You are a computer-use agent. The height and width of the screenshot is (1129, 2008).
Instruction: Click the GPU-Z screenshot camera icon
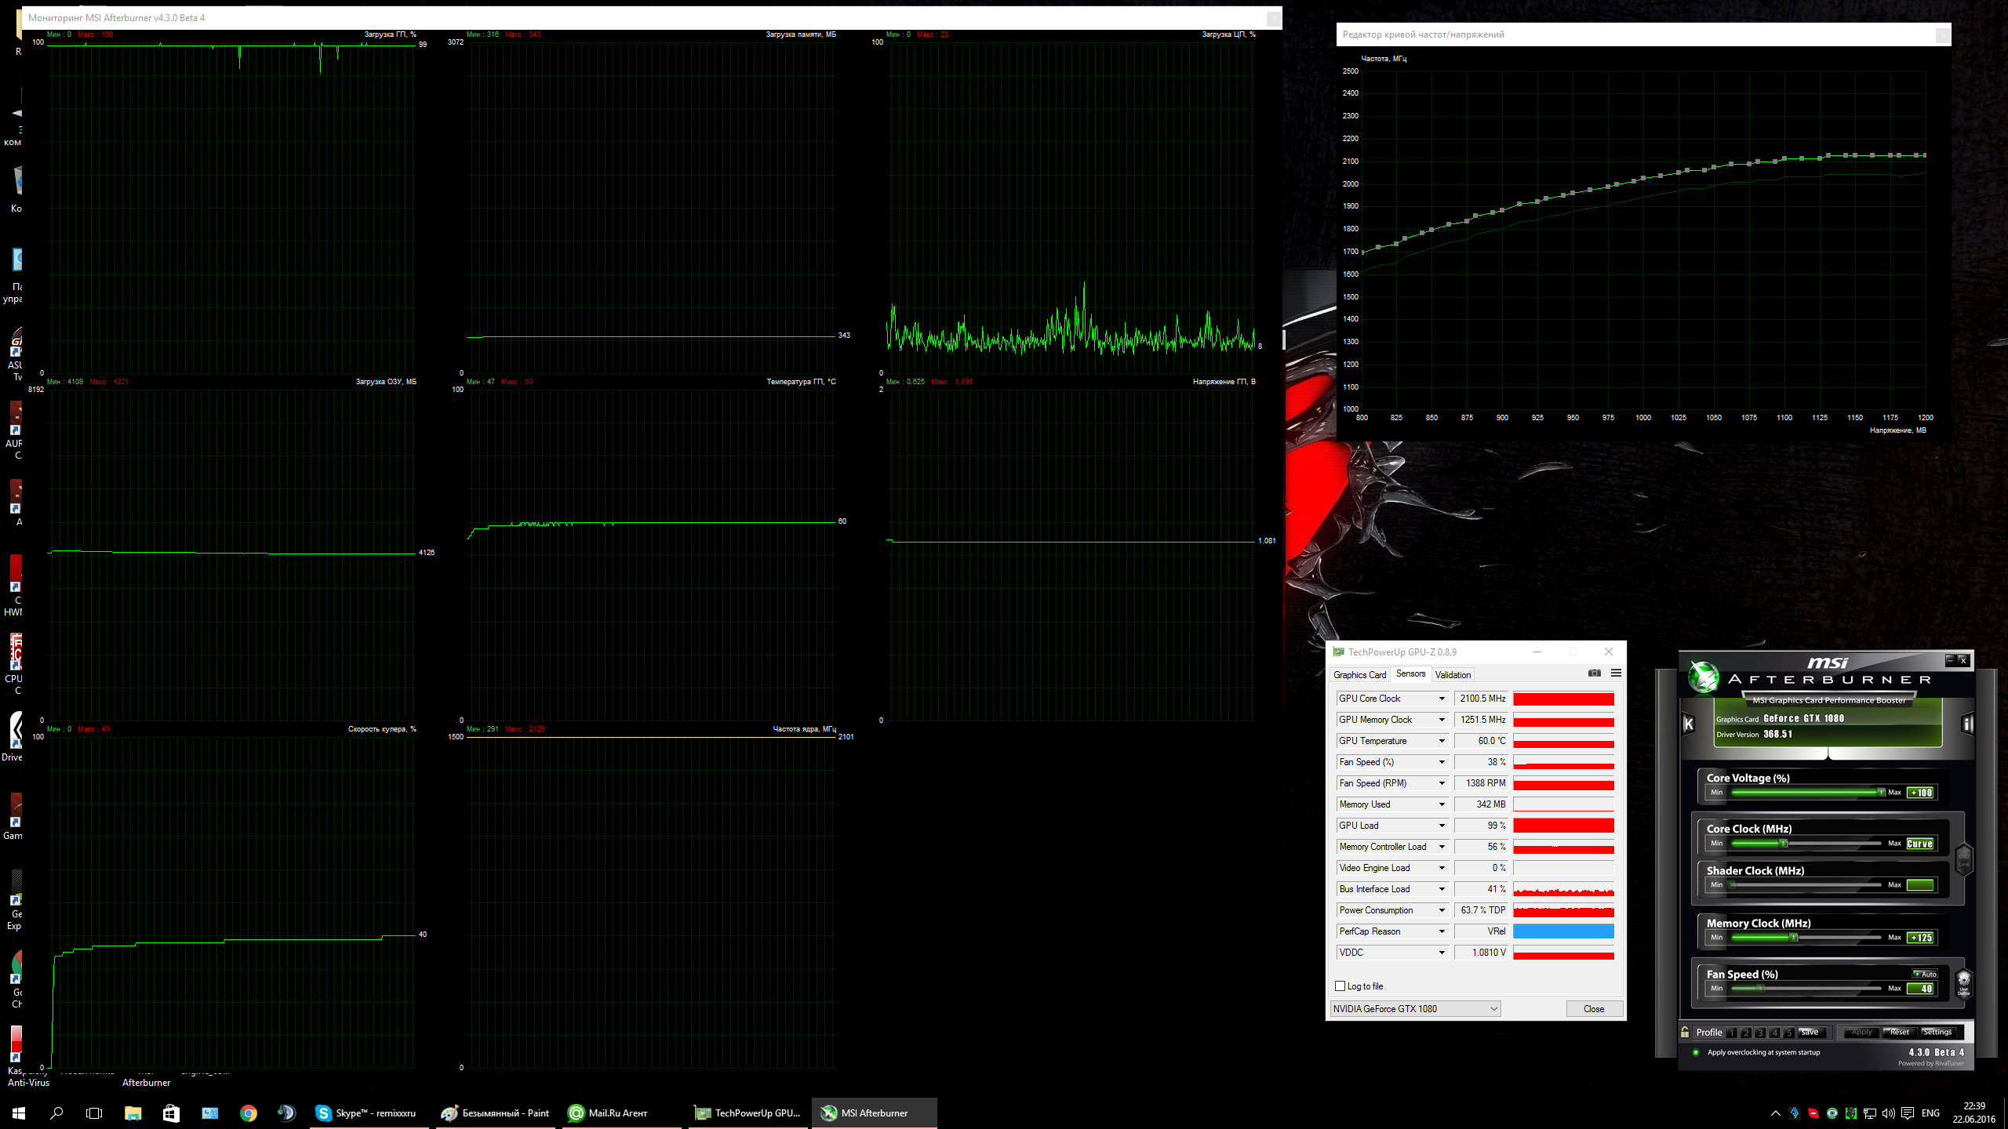coord(1594,673)
